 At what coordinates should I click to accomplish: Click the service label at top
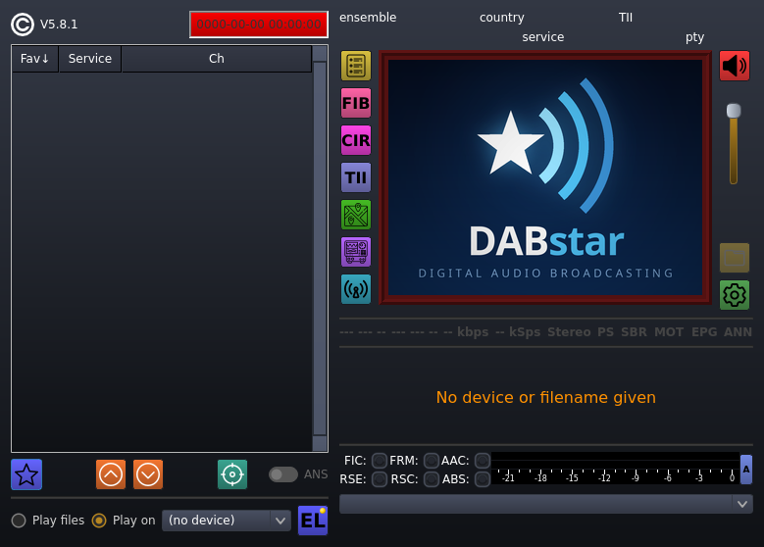[543, 37]
